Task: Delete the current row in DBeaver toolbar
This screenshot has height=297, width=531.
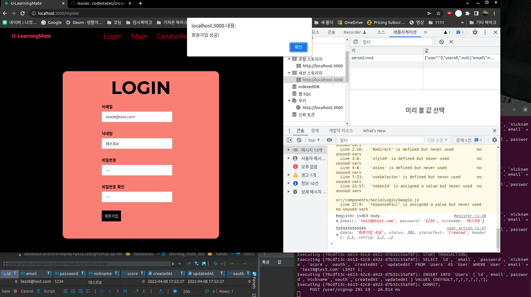Action: (88, 291)
